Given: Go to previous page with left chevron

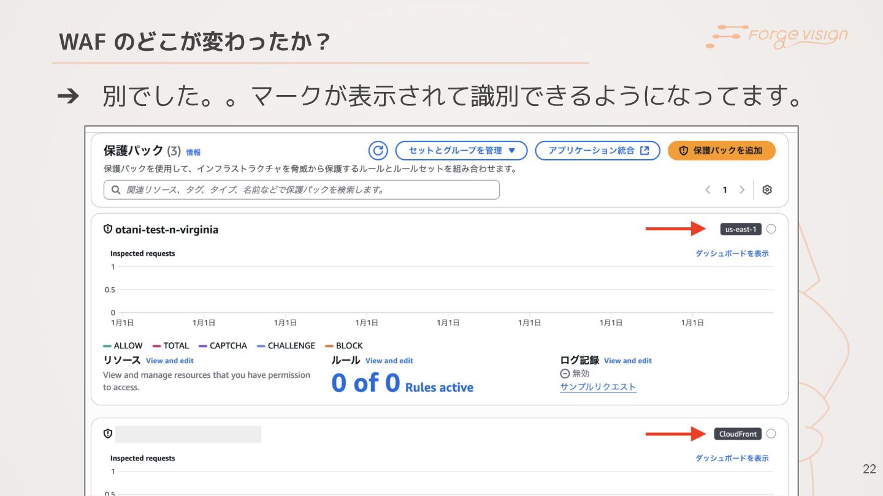Looking at the screenshot, I should coord(708,190).
